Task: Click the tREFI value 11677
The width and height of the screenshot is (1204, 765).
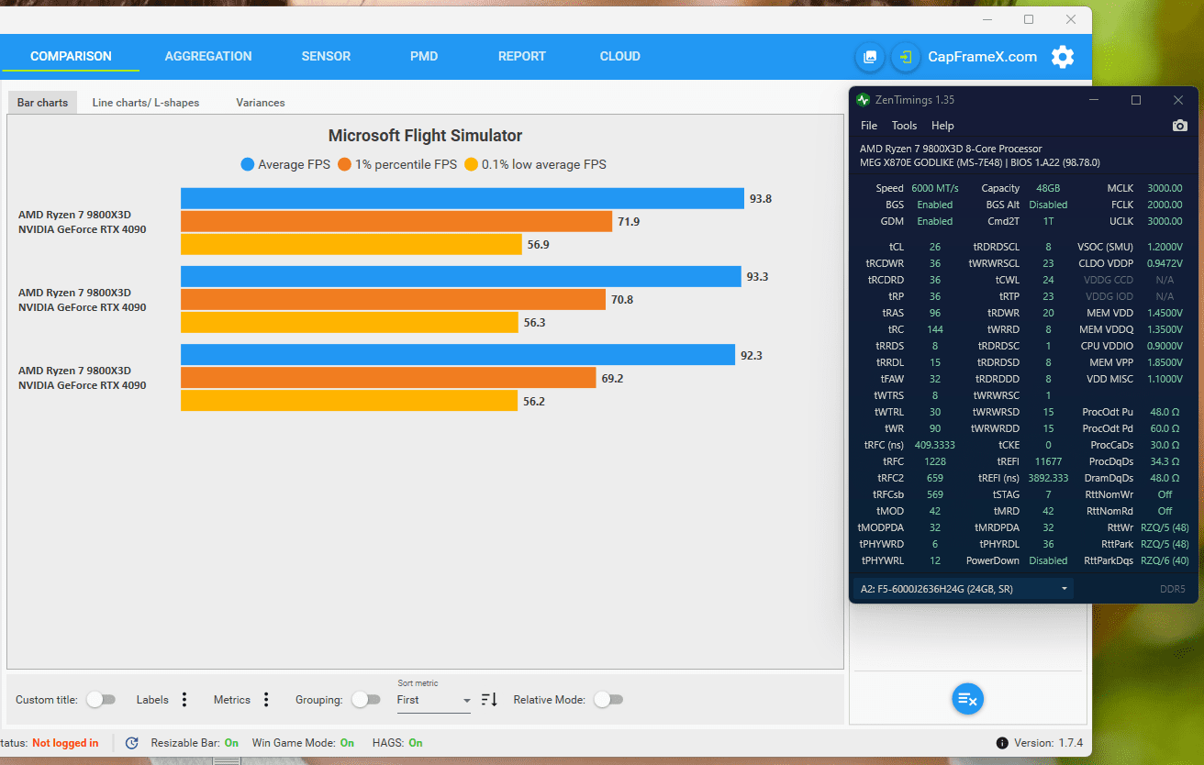Action: (1048, 461)
